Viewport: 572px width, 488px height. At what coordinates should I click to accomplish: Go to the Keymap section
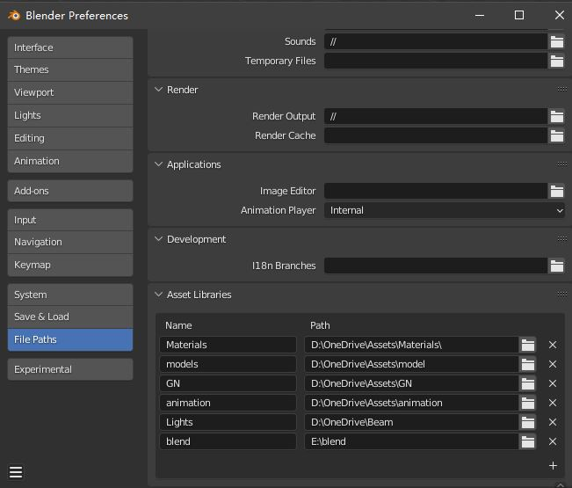[70, 265]
